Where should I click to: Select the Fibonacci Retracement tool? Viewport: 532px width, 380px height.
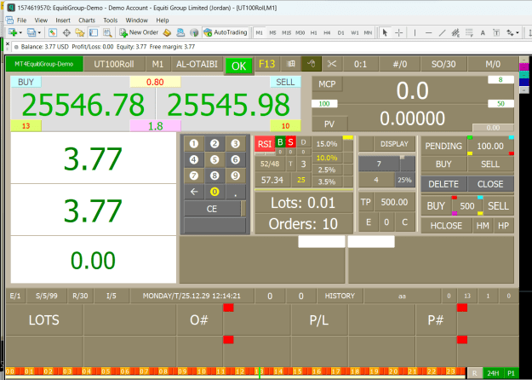469,32
